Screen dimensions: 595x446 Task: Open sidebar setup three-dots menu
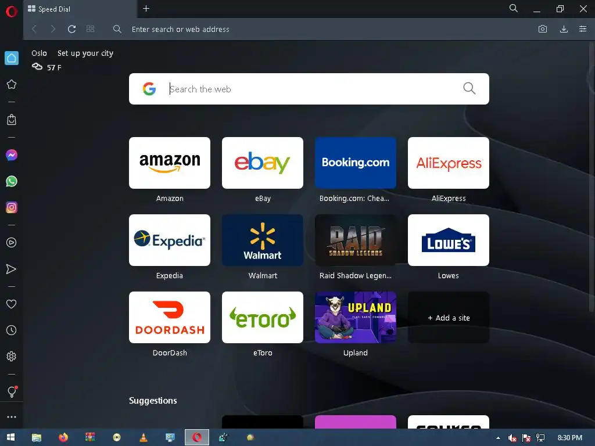coord(12,417)
